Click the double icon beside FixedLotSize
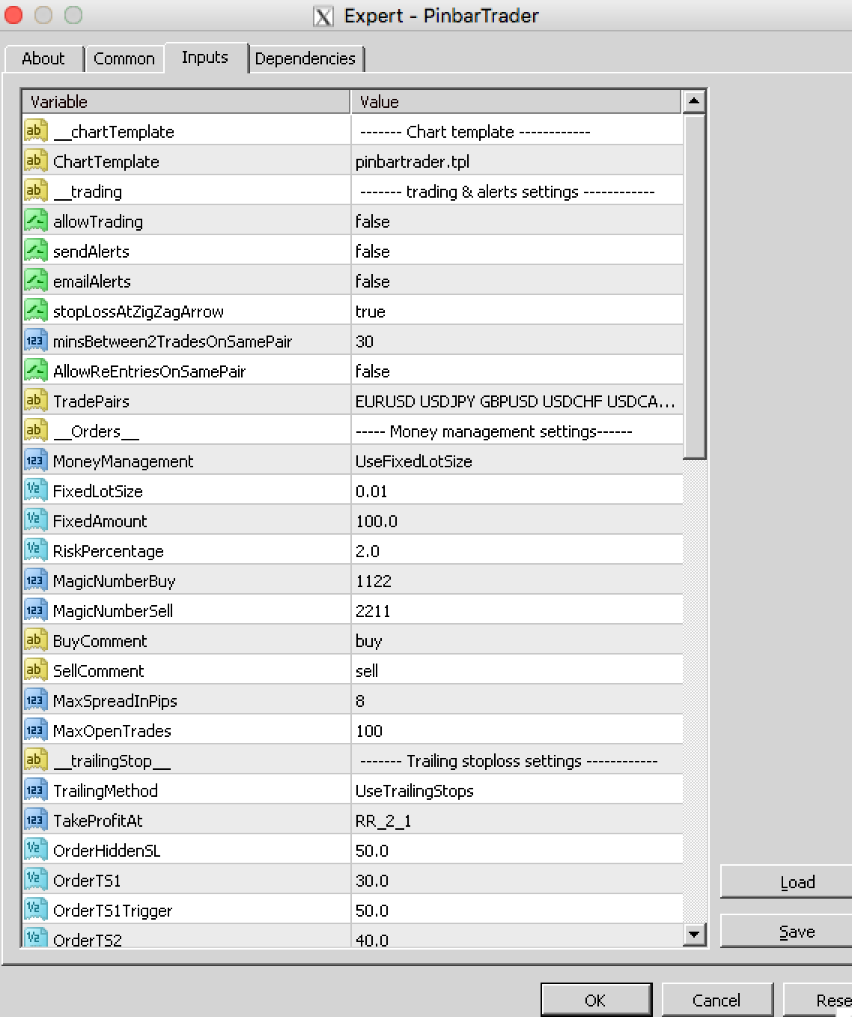 point(36,491)
